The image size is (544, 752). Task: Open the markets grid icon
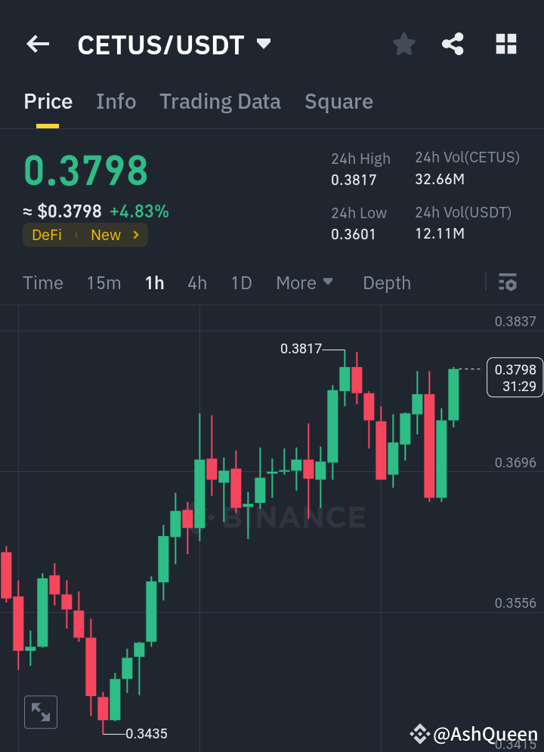point(505,44)
